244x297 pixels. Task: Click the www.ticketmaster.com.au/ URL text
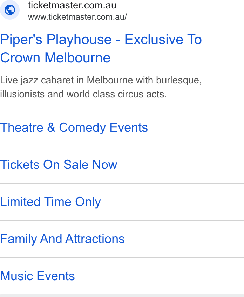(x=77, y=17)
